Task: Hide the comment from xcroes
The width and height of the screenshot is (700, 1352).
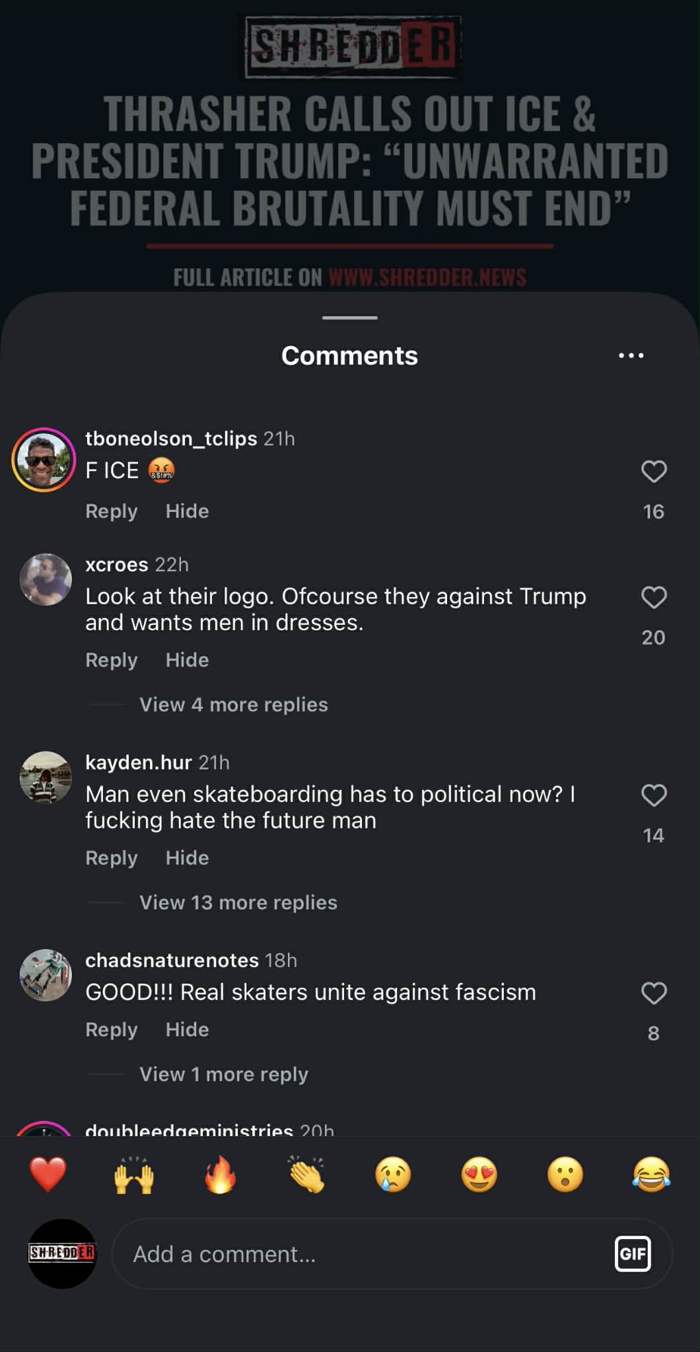Action: [187, 660]
